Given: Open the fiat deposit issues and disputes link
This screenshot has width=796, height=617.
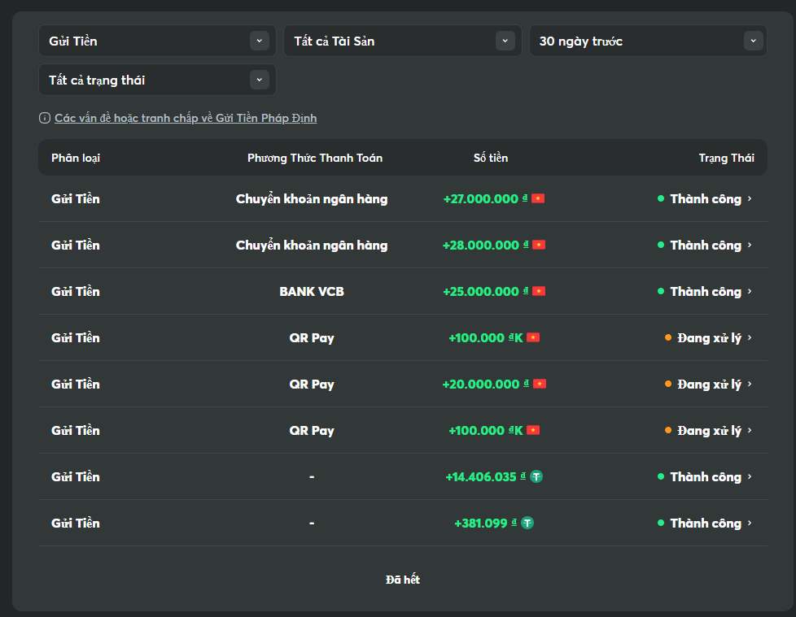Looking at the screenshot, I should tap(186, 119).
